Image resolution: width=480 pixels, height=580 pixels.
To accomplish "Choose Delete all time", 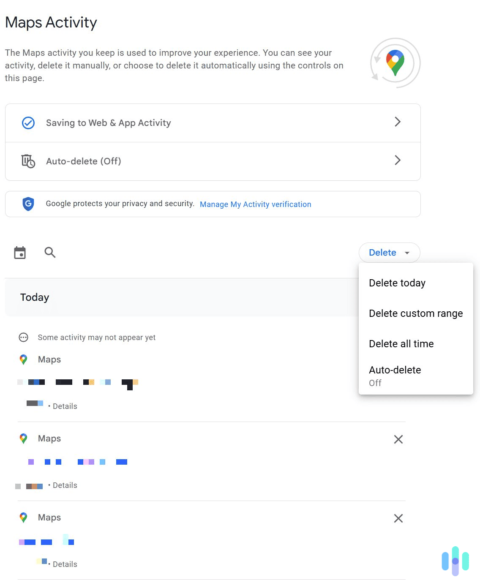I will (401, 343).
